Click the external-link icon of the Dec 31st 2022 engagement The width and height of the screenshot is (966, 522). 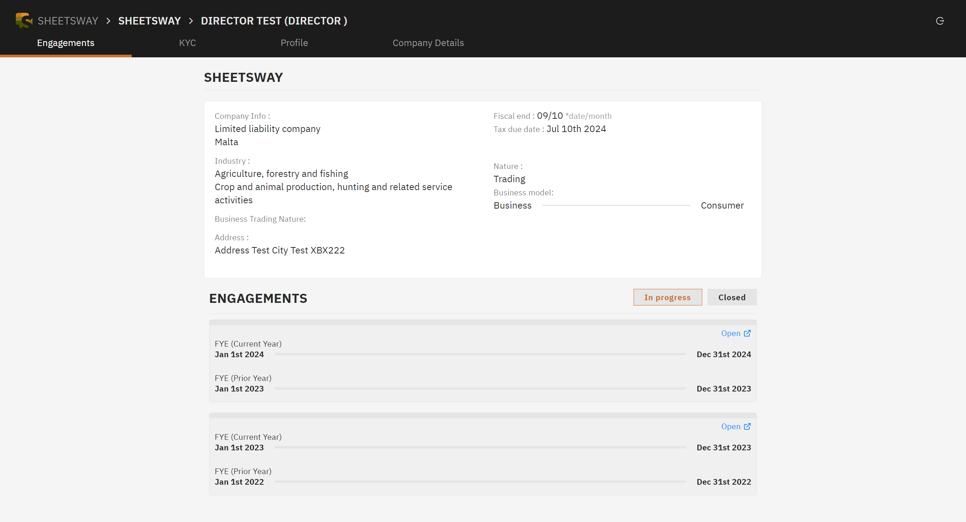pyautogui.click(x=747, y=427)
